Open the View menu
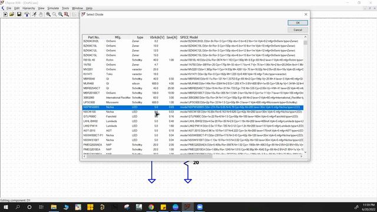This screenshot has height=212, width=377. pos(41,8)
